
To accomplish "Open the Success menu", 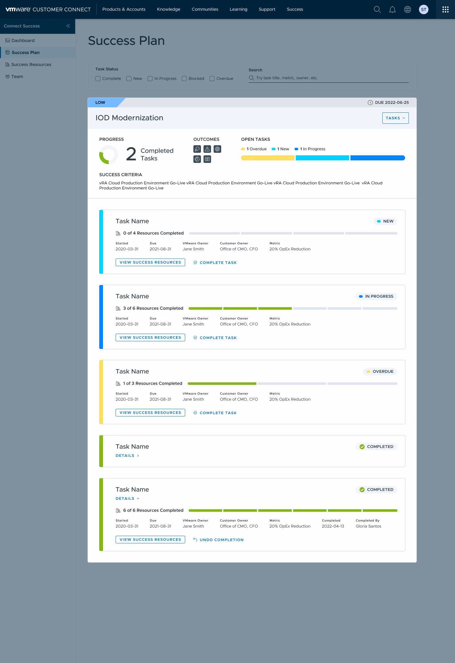I will coord(295,9).
